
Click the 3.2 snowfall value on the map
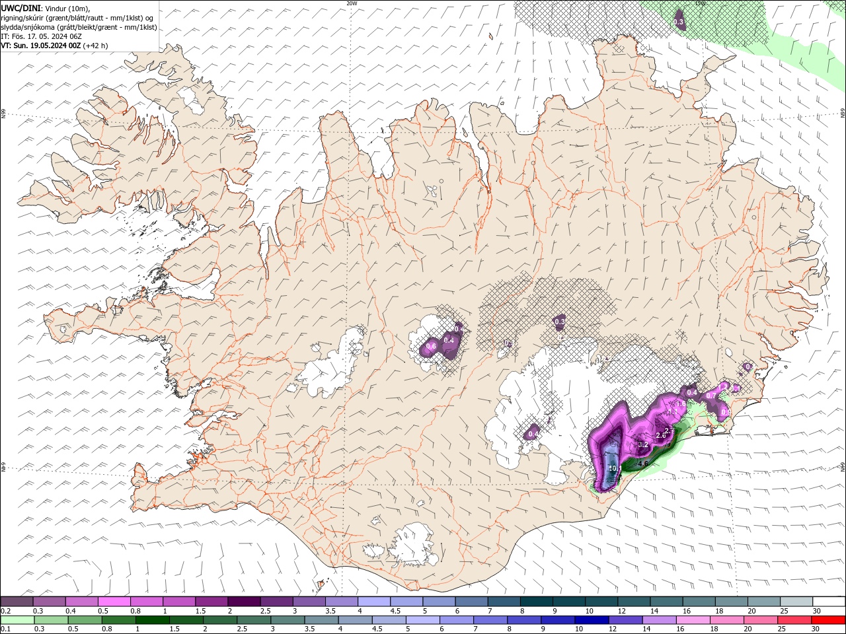[643, 444]
